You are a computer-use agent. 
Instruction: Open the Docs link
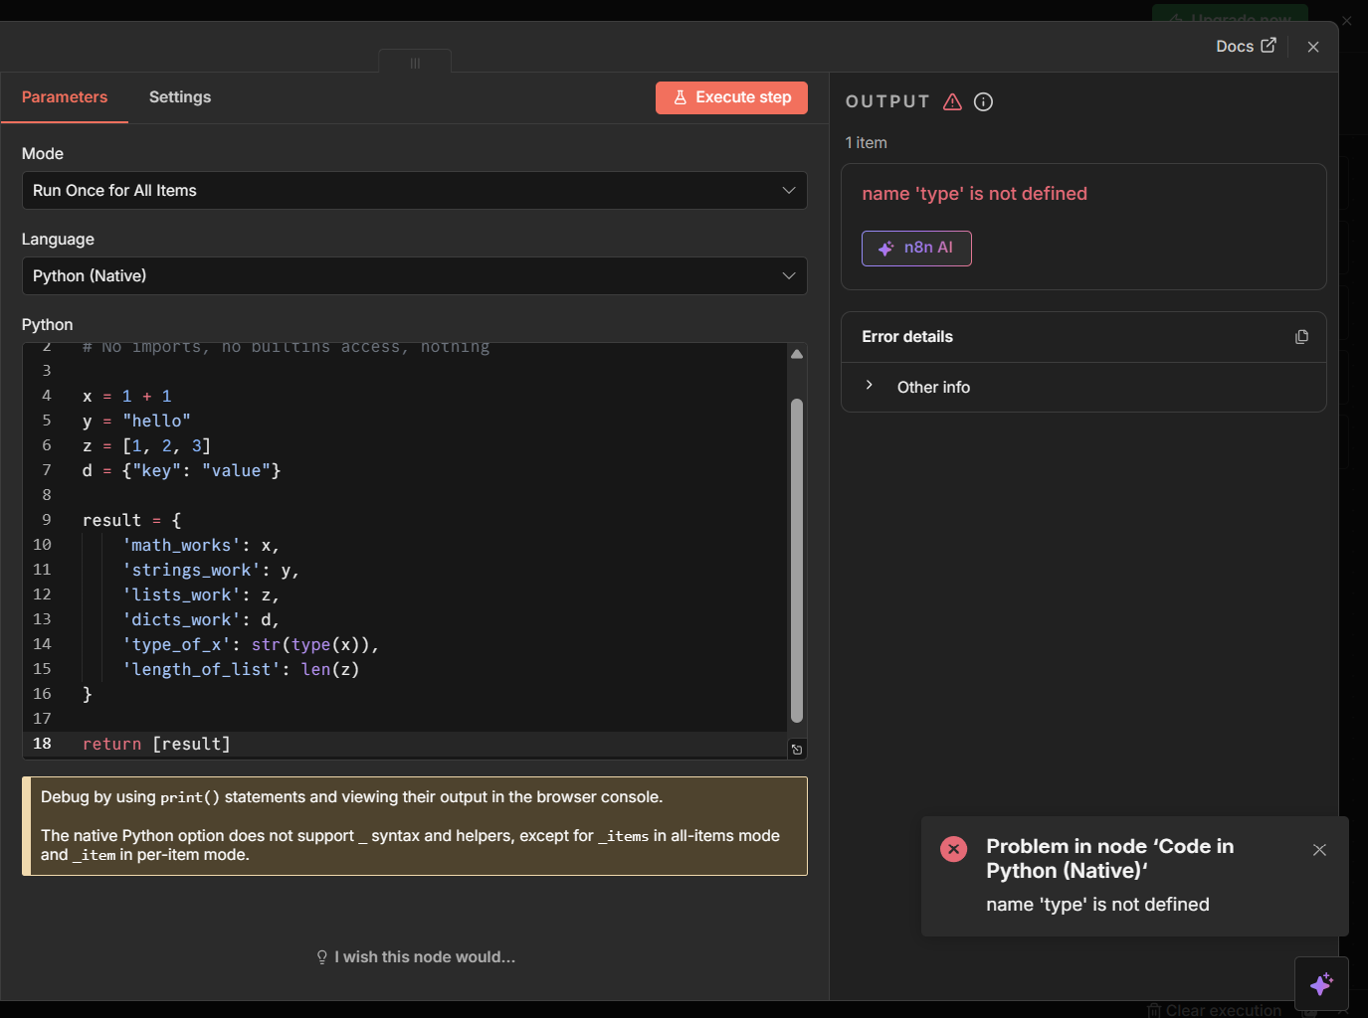coord(1236,45)
